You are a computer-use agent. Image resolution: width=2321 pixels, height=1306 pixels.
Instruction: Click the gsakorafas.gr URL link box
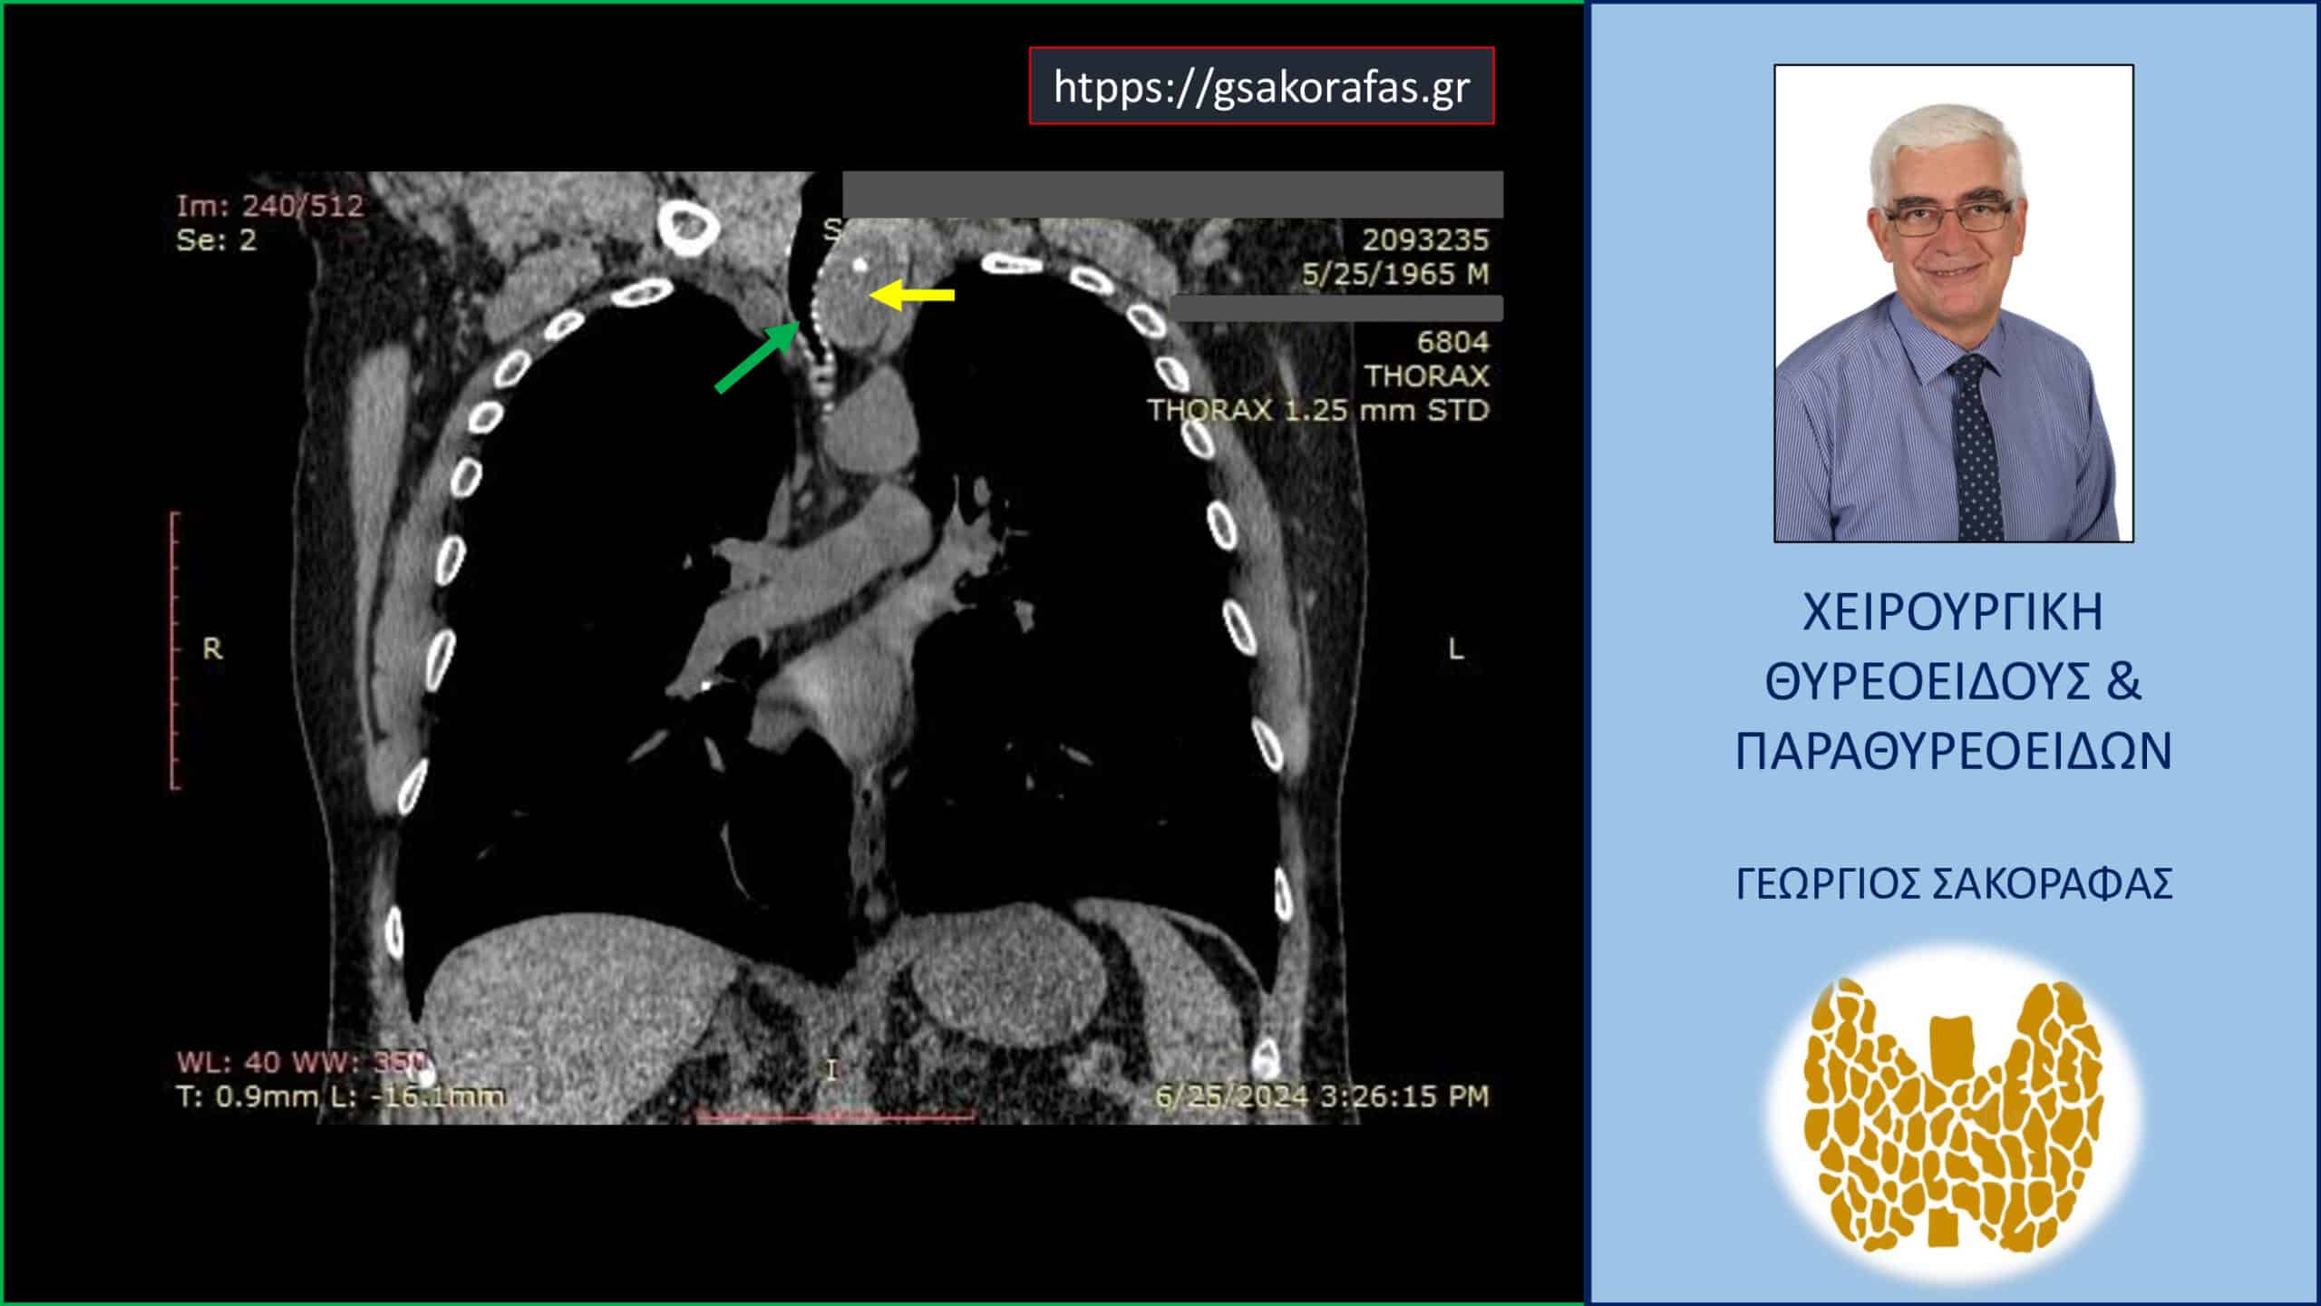click(x=1260, y=86)
